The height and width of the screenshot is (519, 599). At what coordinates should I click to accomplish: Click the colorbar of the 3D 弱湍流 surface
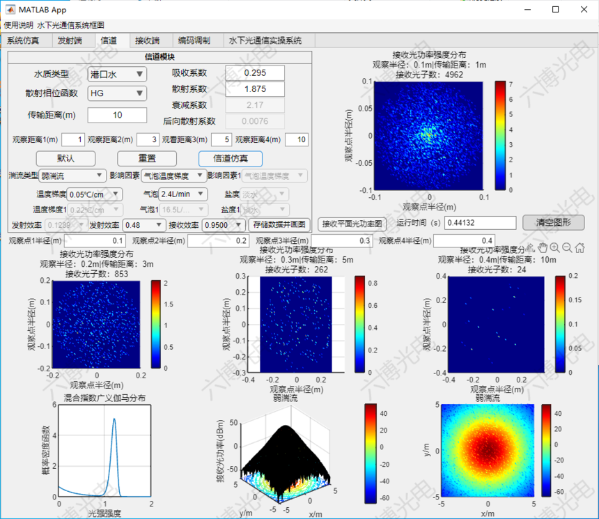371,454
